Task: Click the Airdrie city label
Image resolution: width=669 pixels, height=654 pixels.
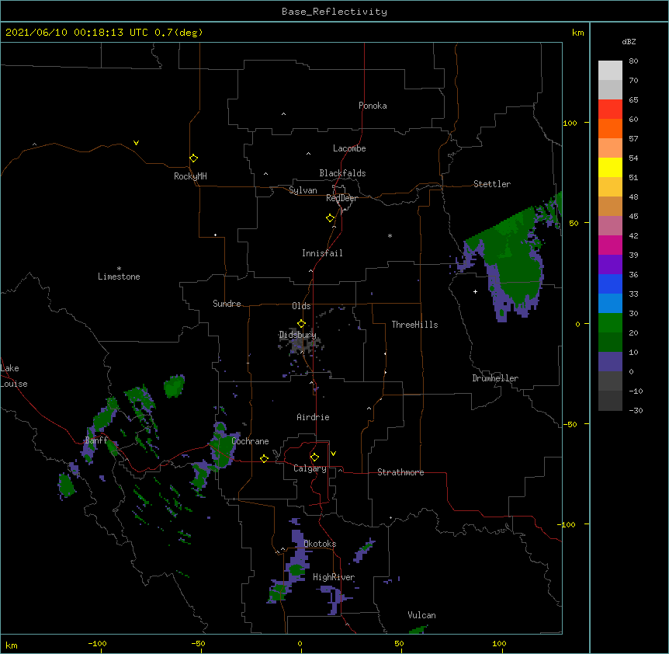Action: click(314, 417)
